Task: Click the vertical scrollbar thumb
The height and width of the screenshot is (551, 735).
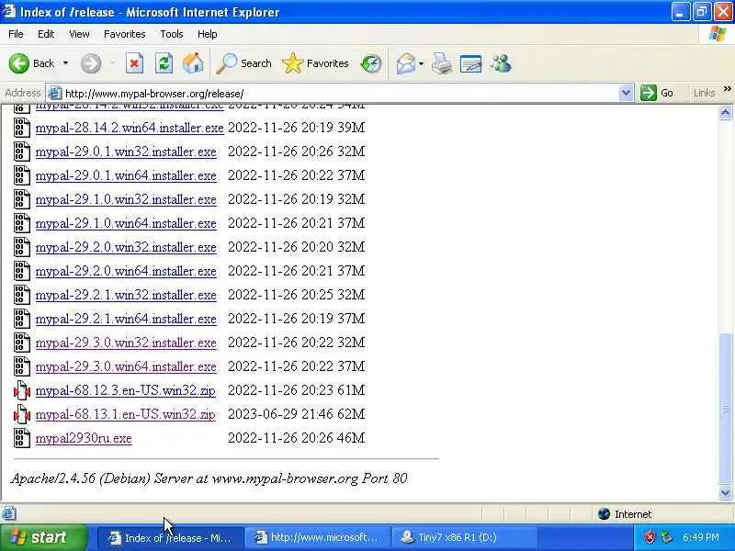Action: pos(725,409)
